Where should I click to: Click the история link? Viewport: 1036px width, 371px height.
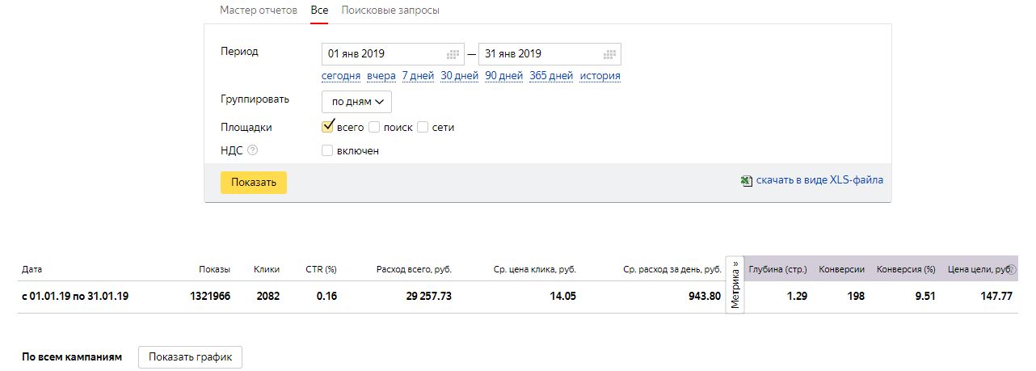pyautogui.click(x=600, y=76)
